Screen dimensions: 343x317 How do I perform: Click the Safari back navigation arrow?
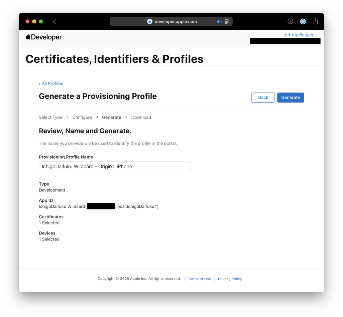(54, 21)
